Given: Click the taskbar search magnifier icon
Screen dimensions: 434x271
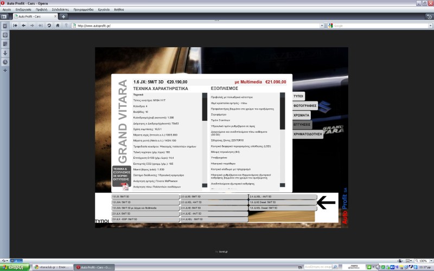Looking at the screenshot, I should click(335, 267).
